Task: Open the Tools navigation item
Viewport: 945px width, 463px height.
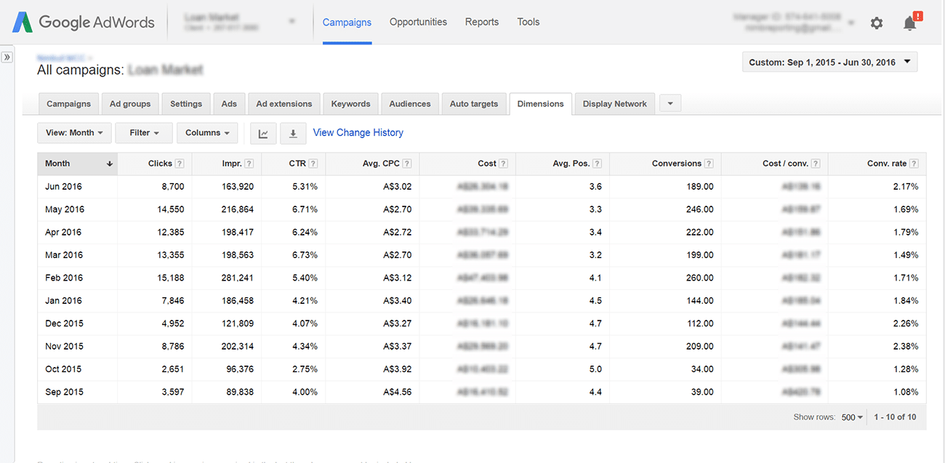Action: pyautogui.click(x=528, y=22)
